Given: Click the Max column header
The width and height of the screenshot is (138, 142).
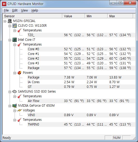Looking at the screenshot, I should pos(120,16).
